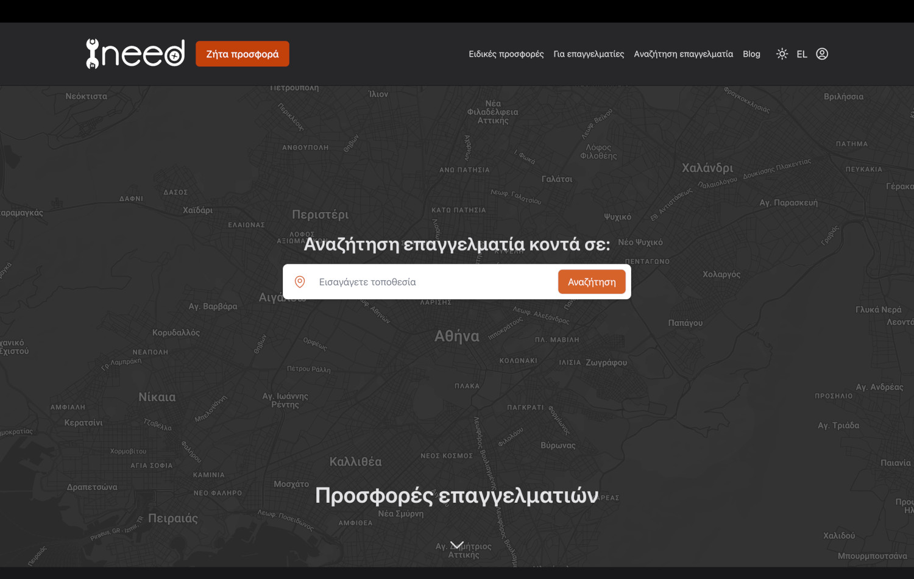This screenshot has height=579, width=914.
Task: Click the Νέα Σμύρνη label on the map
Action: tap(401, 514)
